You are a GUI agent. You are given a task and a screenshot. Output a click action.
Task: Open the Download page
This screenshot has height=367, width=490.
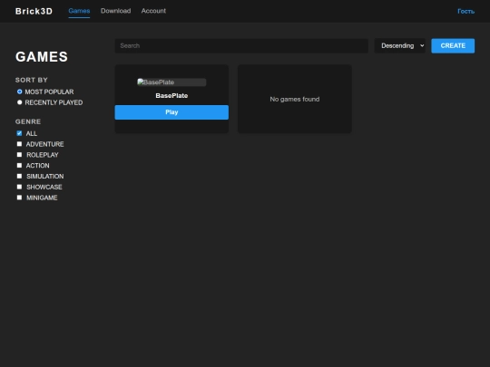coord(115,11)
